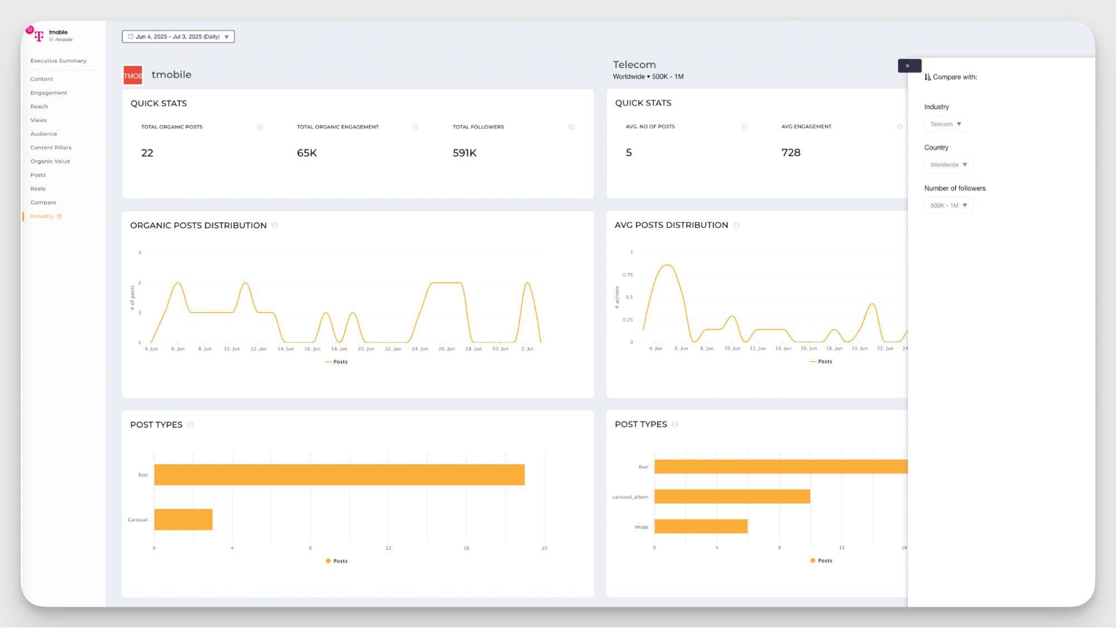1116x628 pixels.
Task: Show info for Total Organic Engagement
Action: (415, 127)
